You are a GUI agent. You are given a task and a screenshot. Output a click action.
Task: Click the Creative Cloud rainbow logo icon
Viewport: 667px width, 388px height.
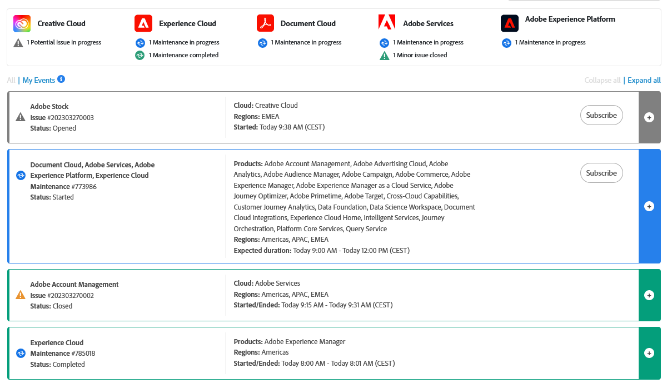[21, 23]
